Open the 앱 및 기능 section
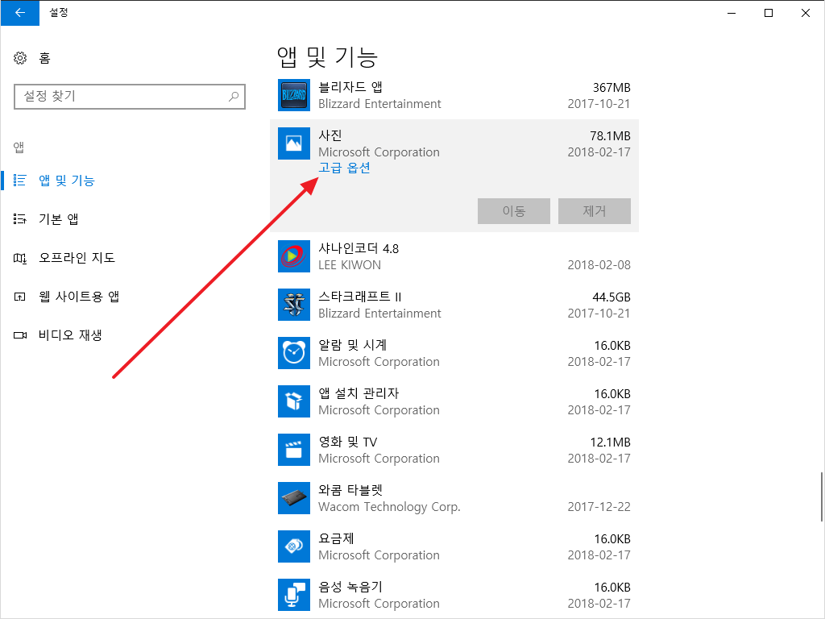The width and height of the screenshot is (825, 619). click(x=67, y=181)
